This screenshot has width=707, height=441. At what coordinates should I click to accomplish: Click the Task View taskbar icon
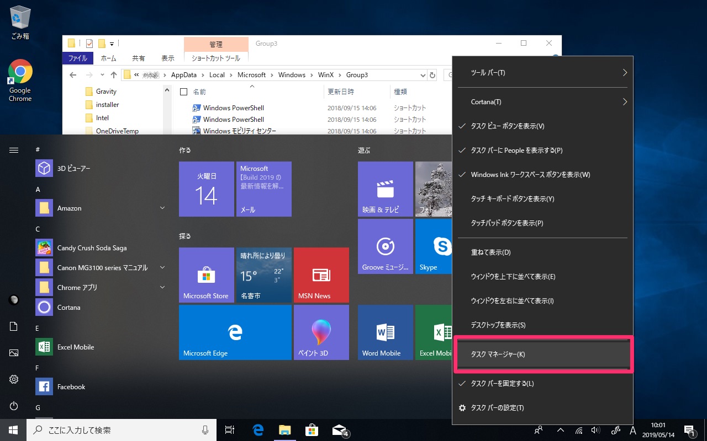click(x=230, y=430)
